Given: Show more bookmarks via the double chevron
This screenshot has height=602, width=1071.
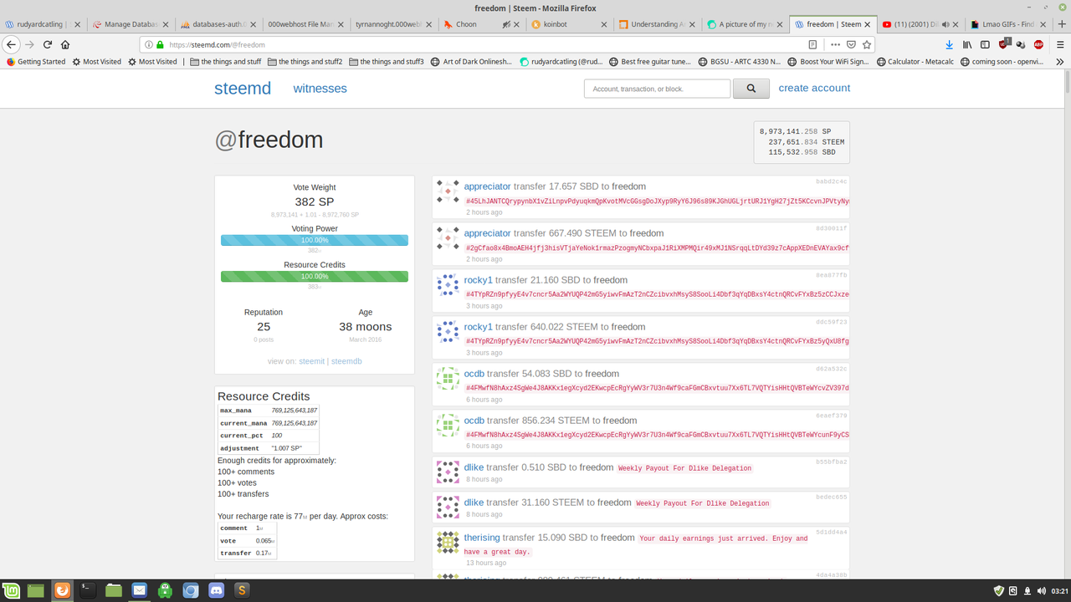Looking at the screenshot, I should [1060, 61].
